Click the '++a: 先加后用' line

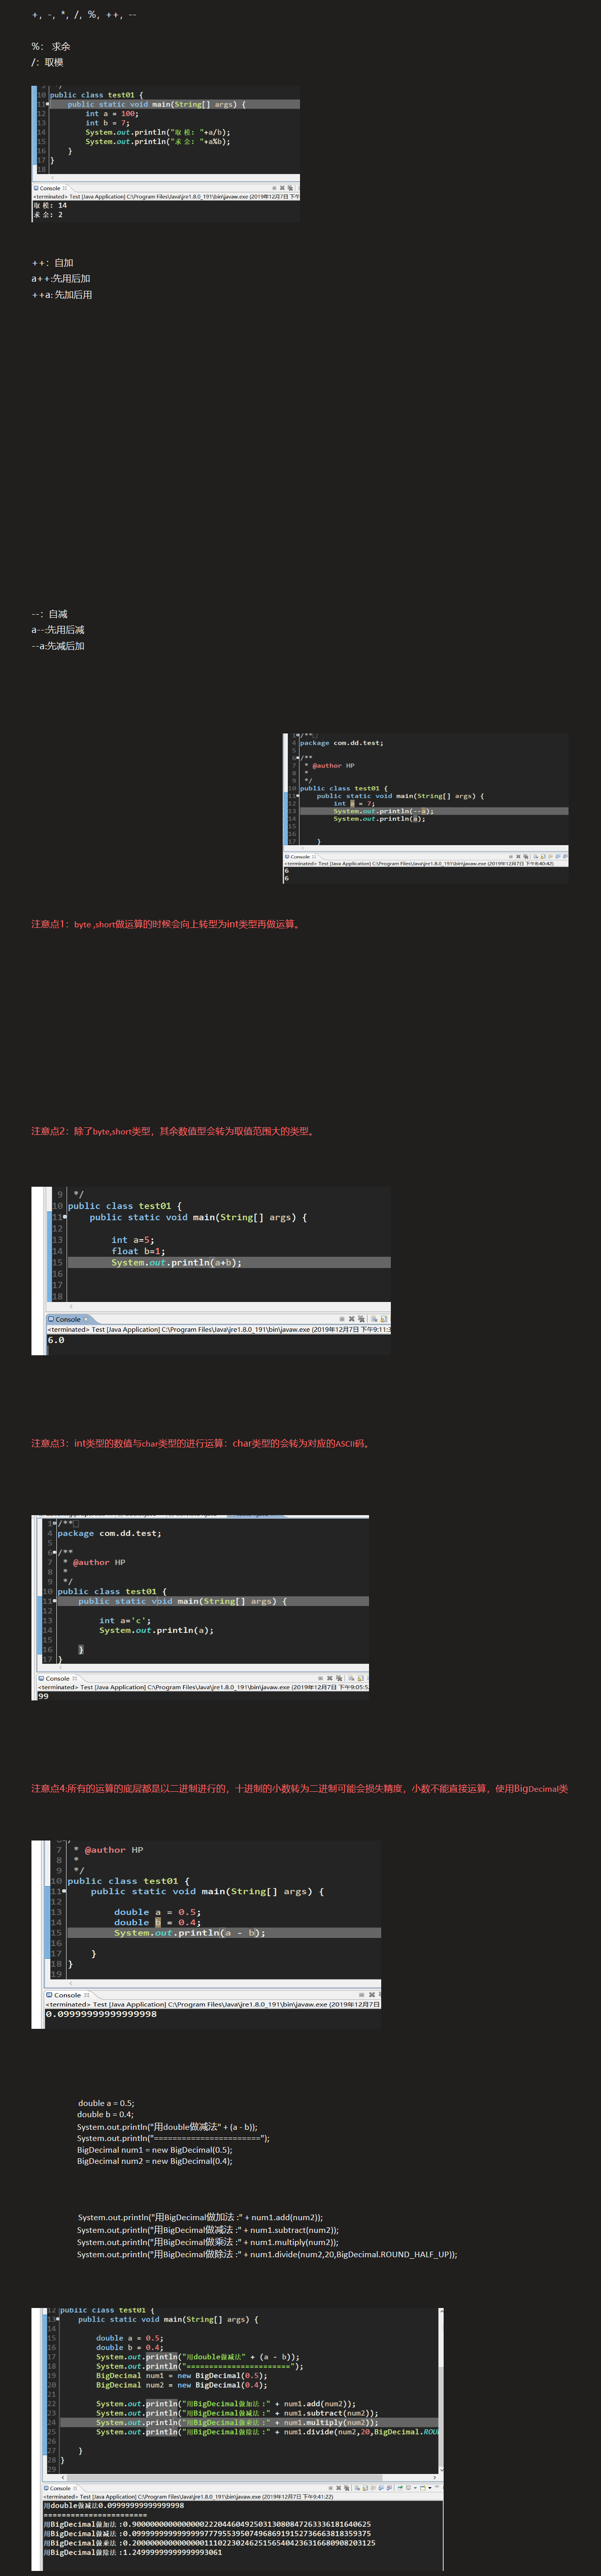pyautogui.click(x=62, y=295)
